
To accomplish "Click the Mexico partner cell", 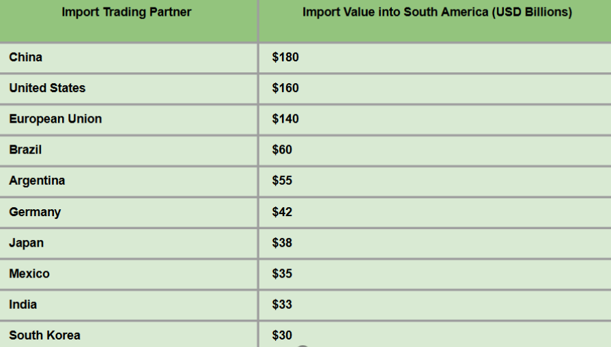I will pyautogui.click(x=29, y=273).
